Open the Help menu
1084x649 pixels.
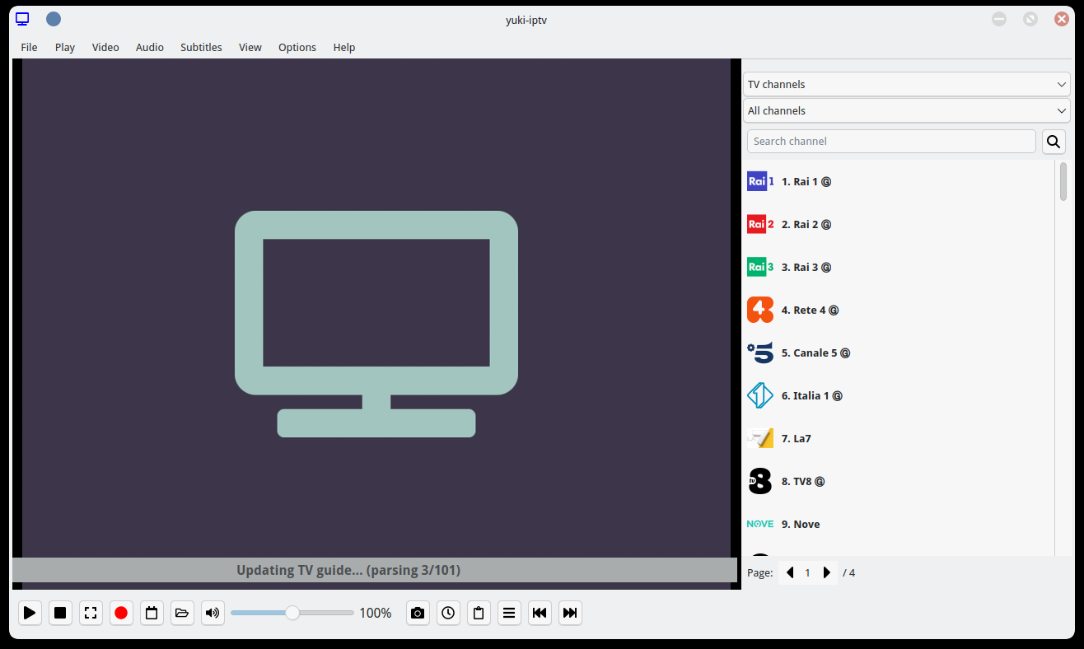[344, 47]
